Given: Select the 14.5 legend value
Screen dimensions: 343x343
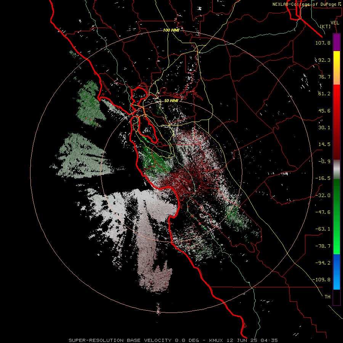Looking at the screenshot, I should coord(324,144).
